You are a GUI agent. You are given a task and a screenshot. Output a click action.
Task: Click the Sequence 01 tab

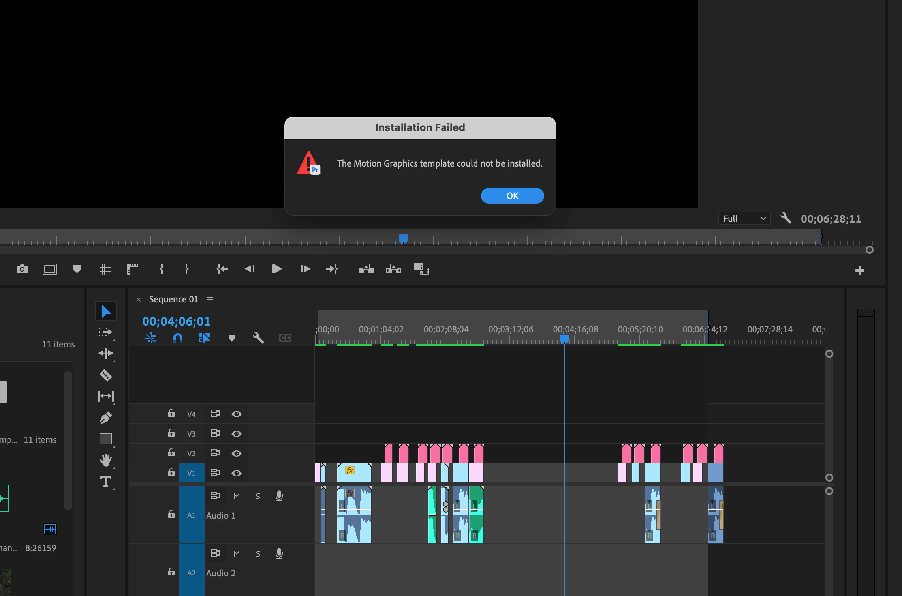click(173, 300)
